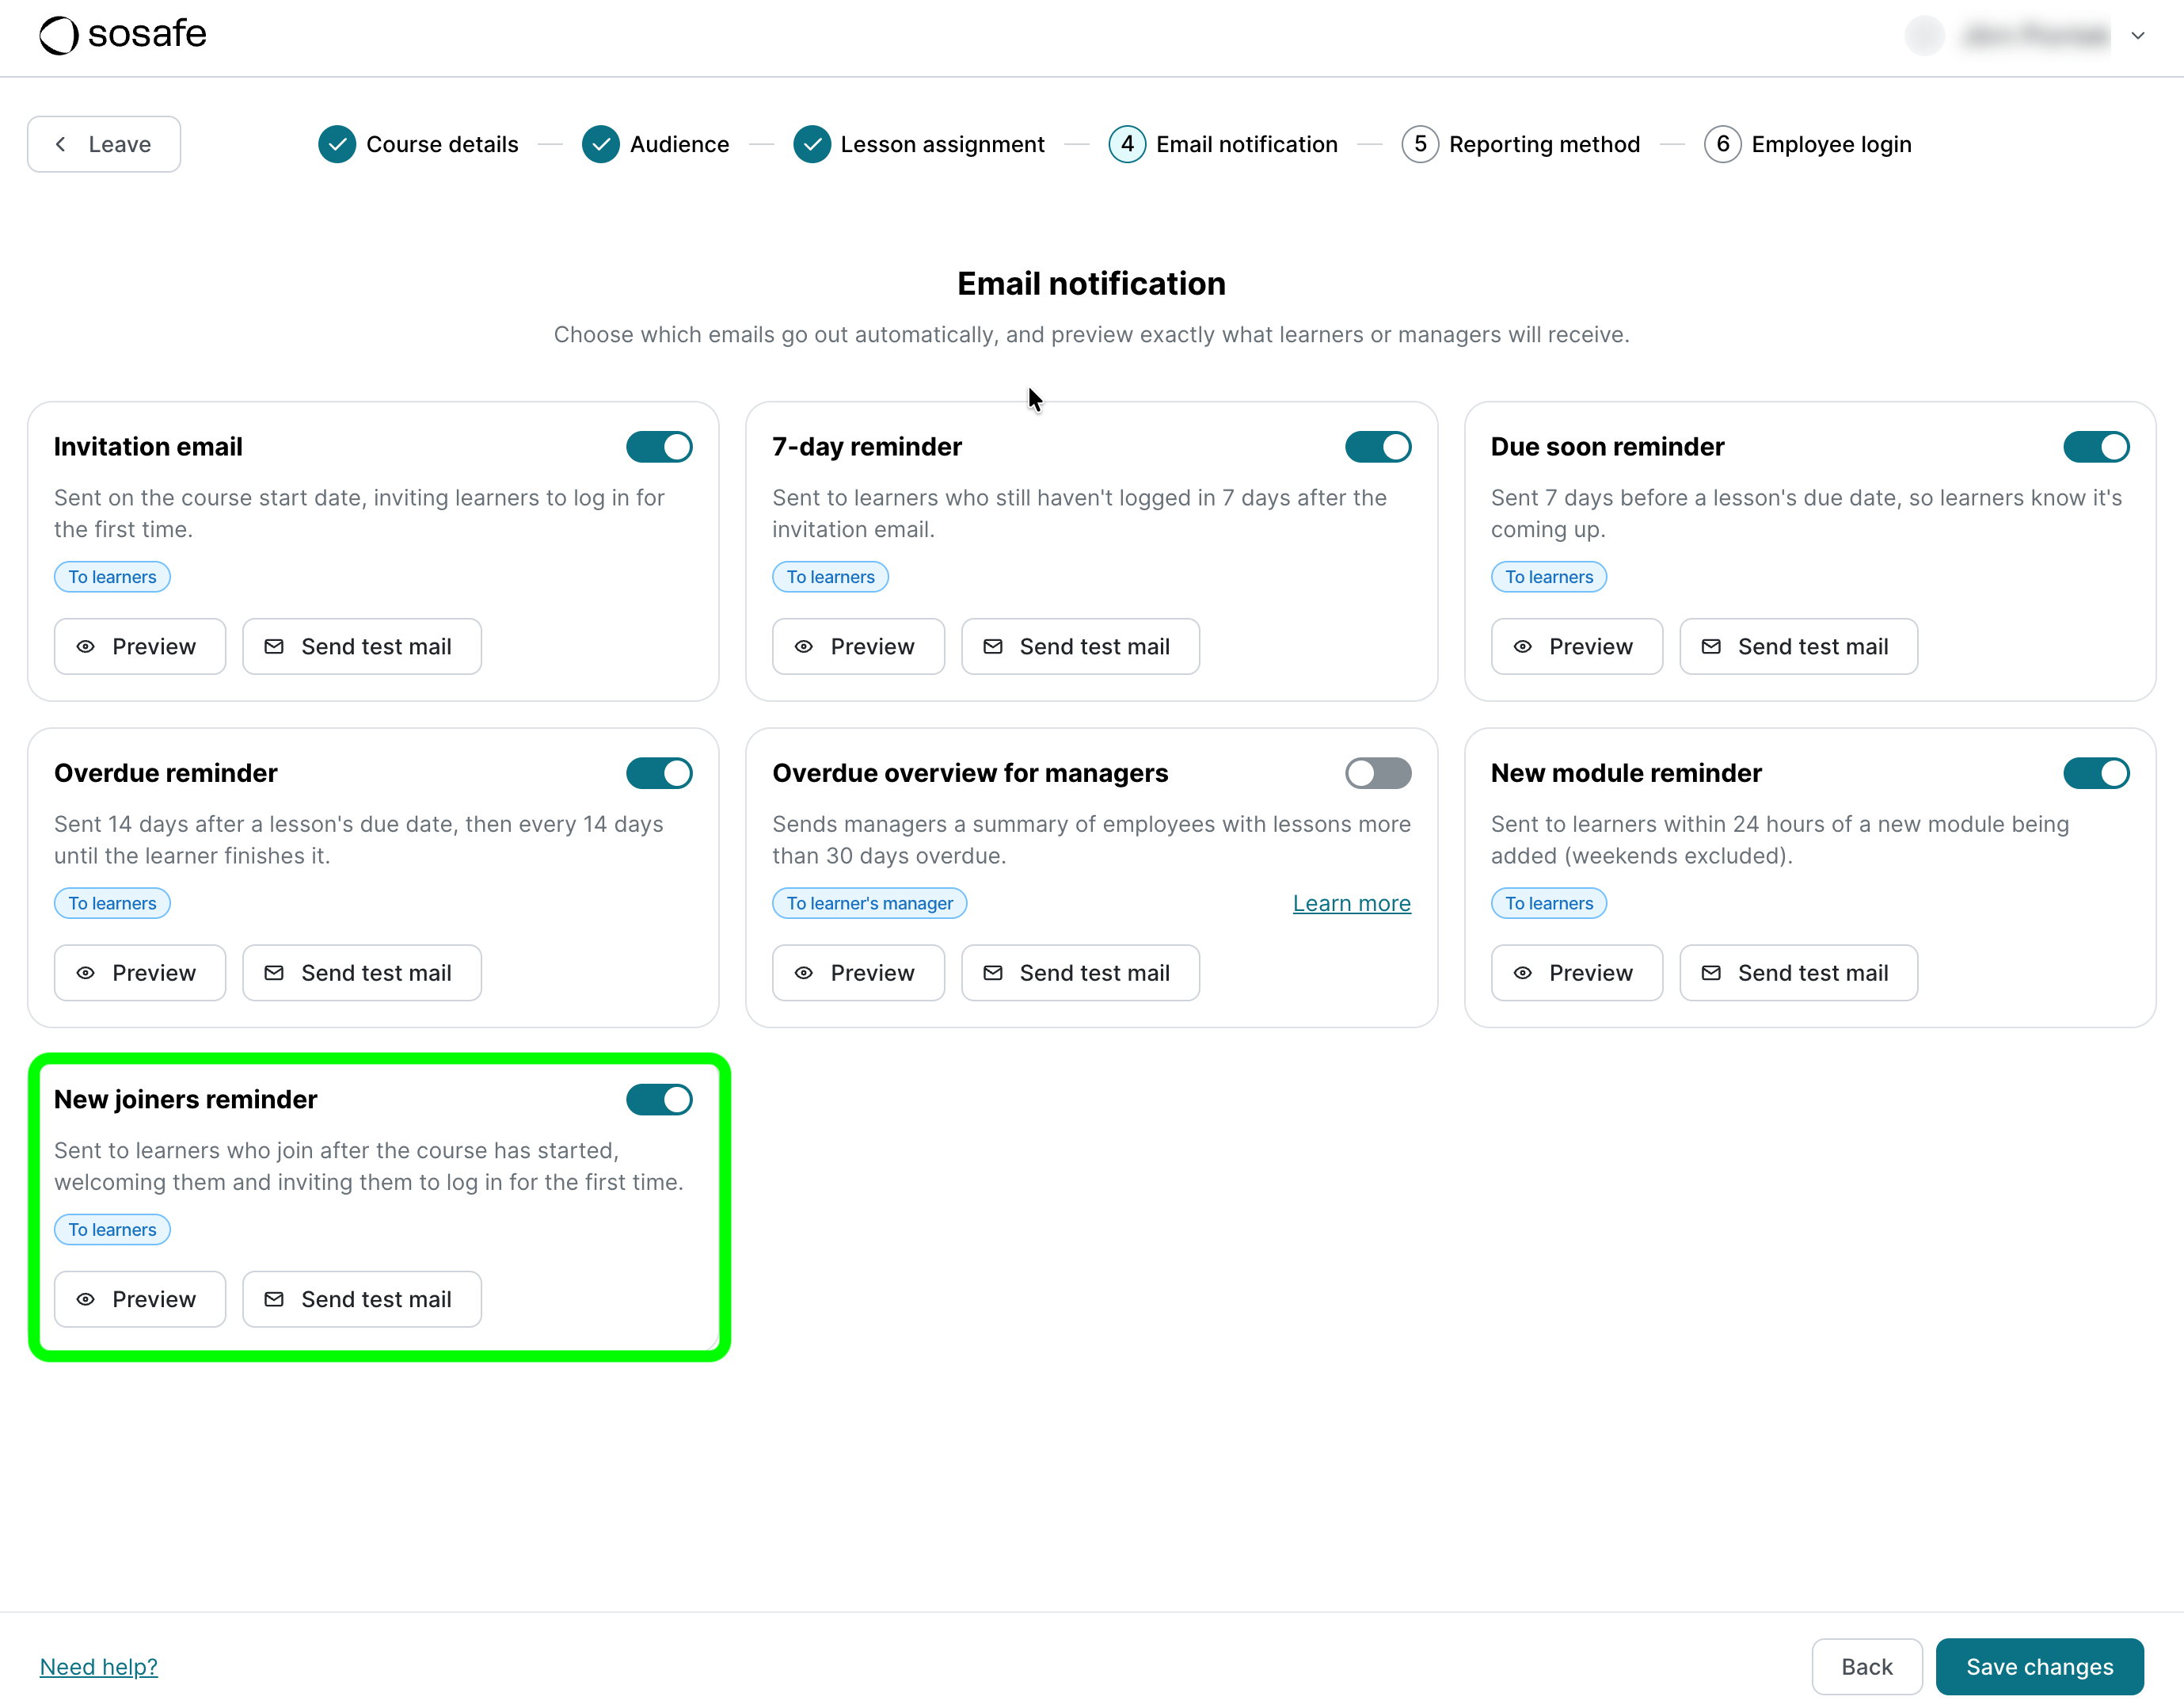Send test mail for Overdue reminder
The height and width of the screenshot is (1708, 2184).
pos(362,973)
